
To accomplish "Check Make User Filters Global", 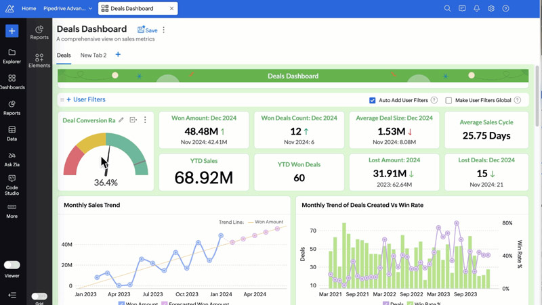I will [x=449, y=100].
